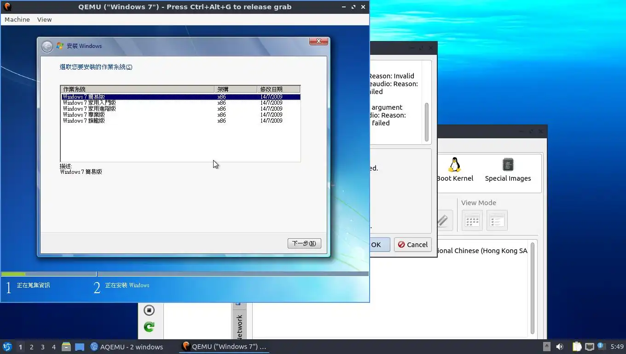Viewport: 626px width, 354px height.
Task: Click the QEMU Windows 7 taskbar entry
Action: [224, 347]
